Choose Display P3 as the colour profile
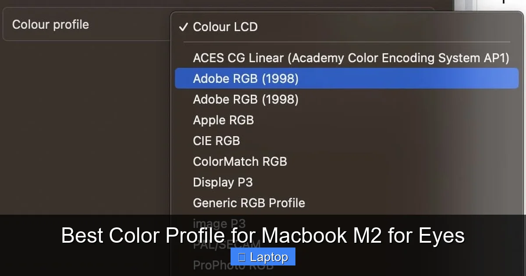 point(223,182)
